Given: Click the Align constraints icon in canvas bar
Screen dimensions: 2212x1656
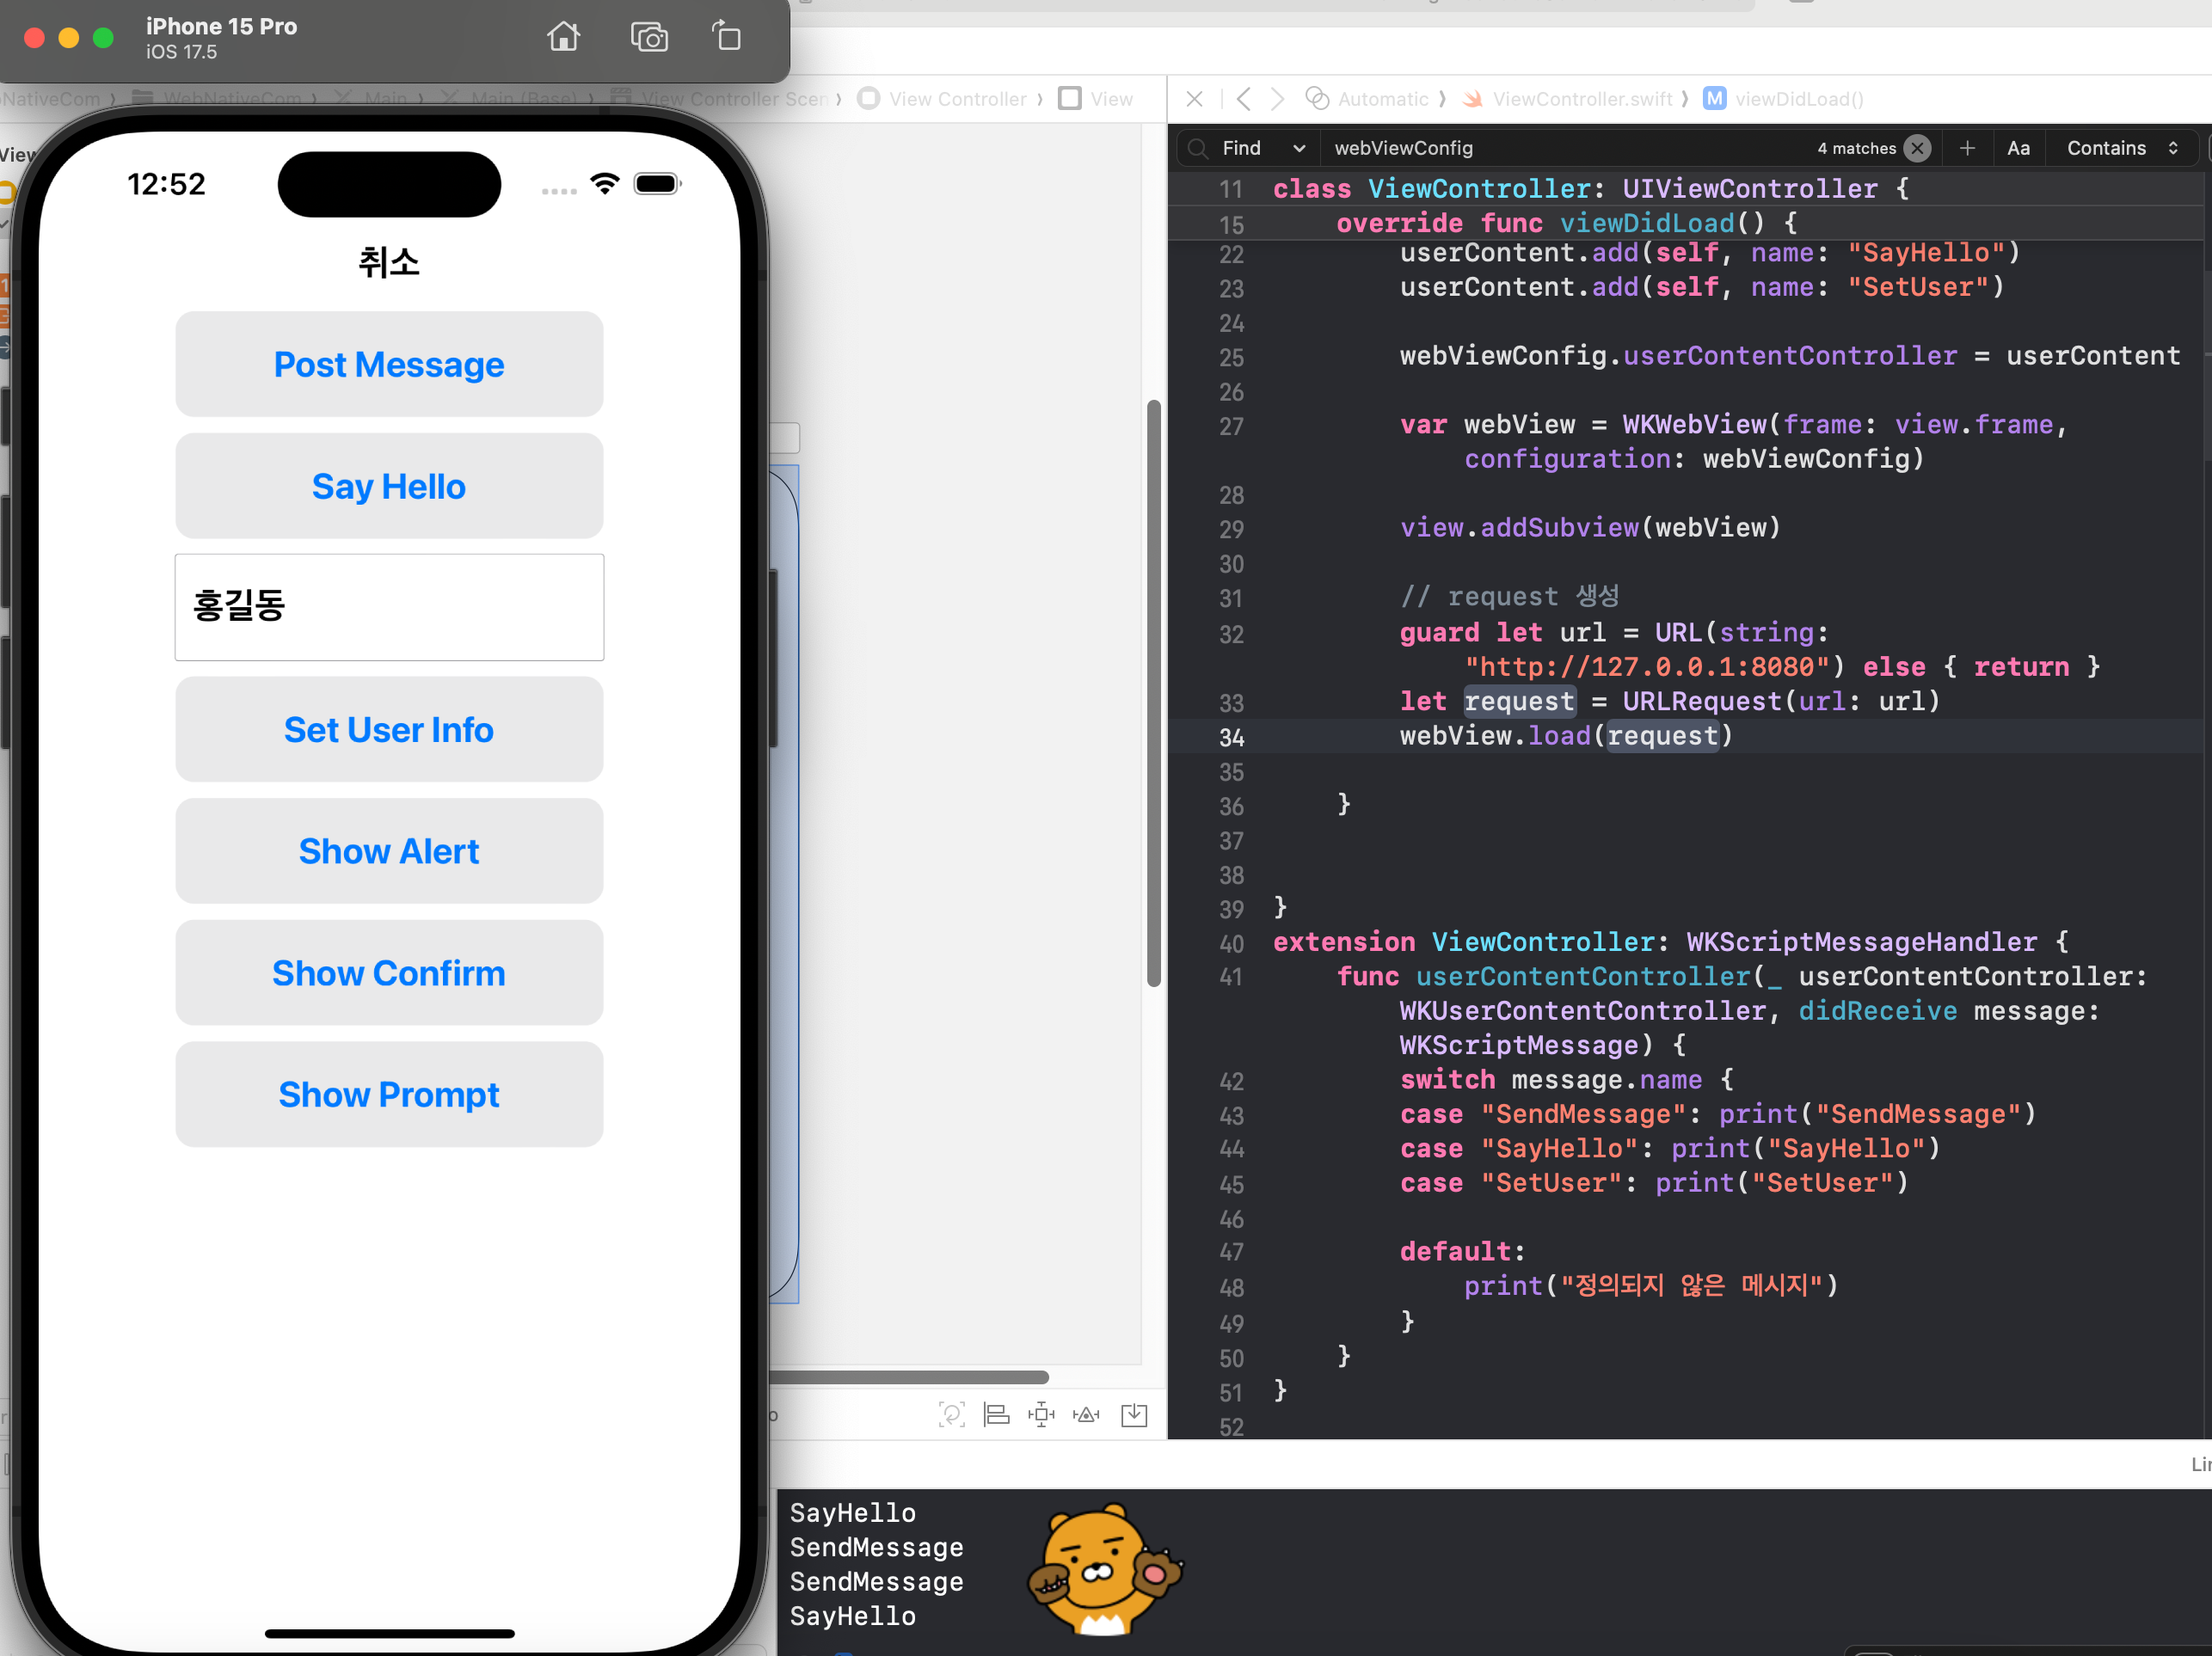Looking at the screenshot, I should click(996, 1414).
